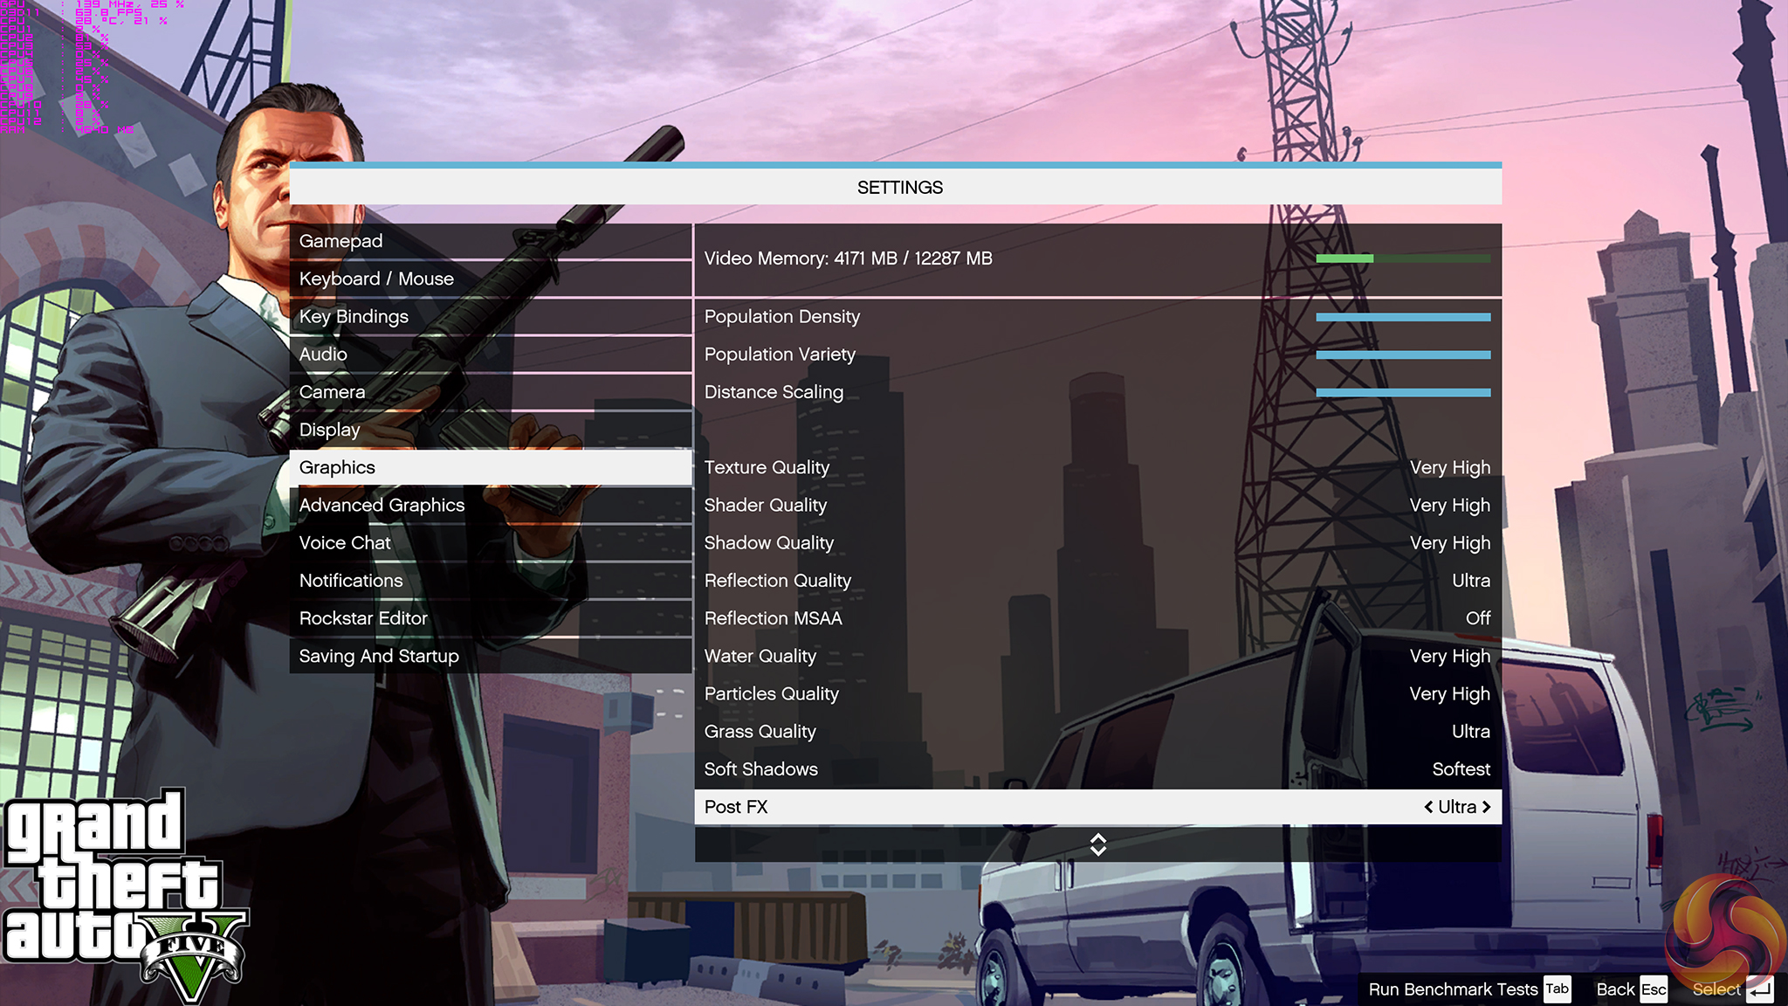This screenshot has height=1006, width=1788.
Task: Adjust the Distance Scaling slider
Action: point(1402,392)
